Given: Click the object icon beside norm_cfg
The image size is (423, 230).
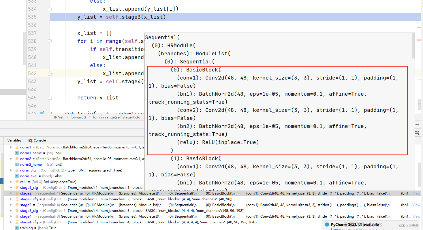Looking at the screenshot, I should click(x=17, y=170).
